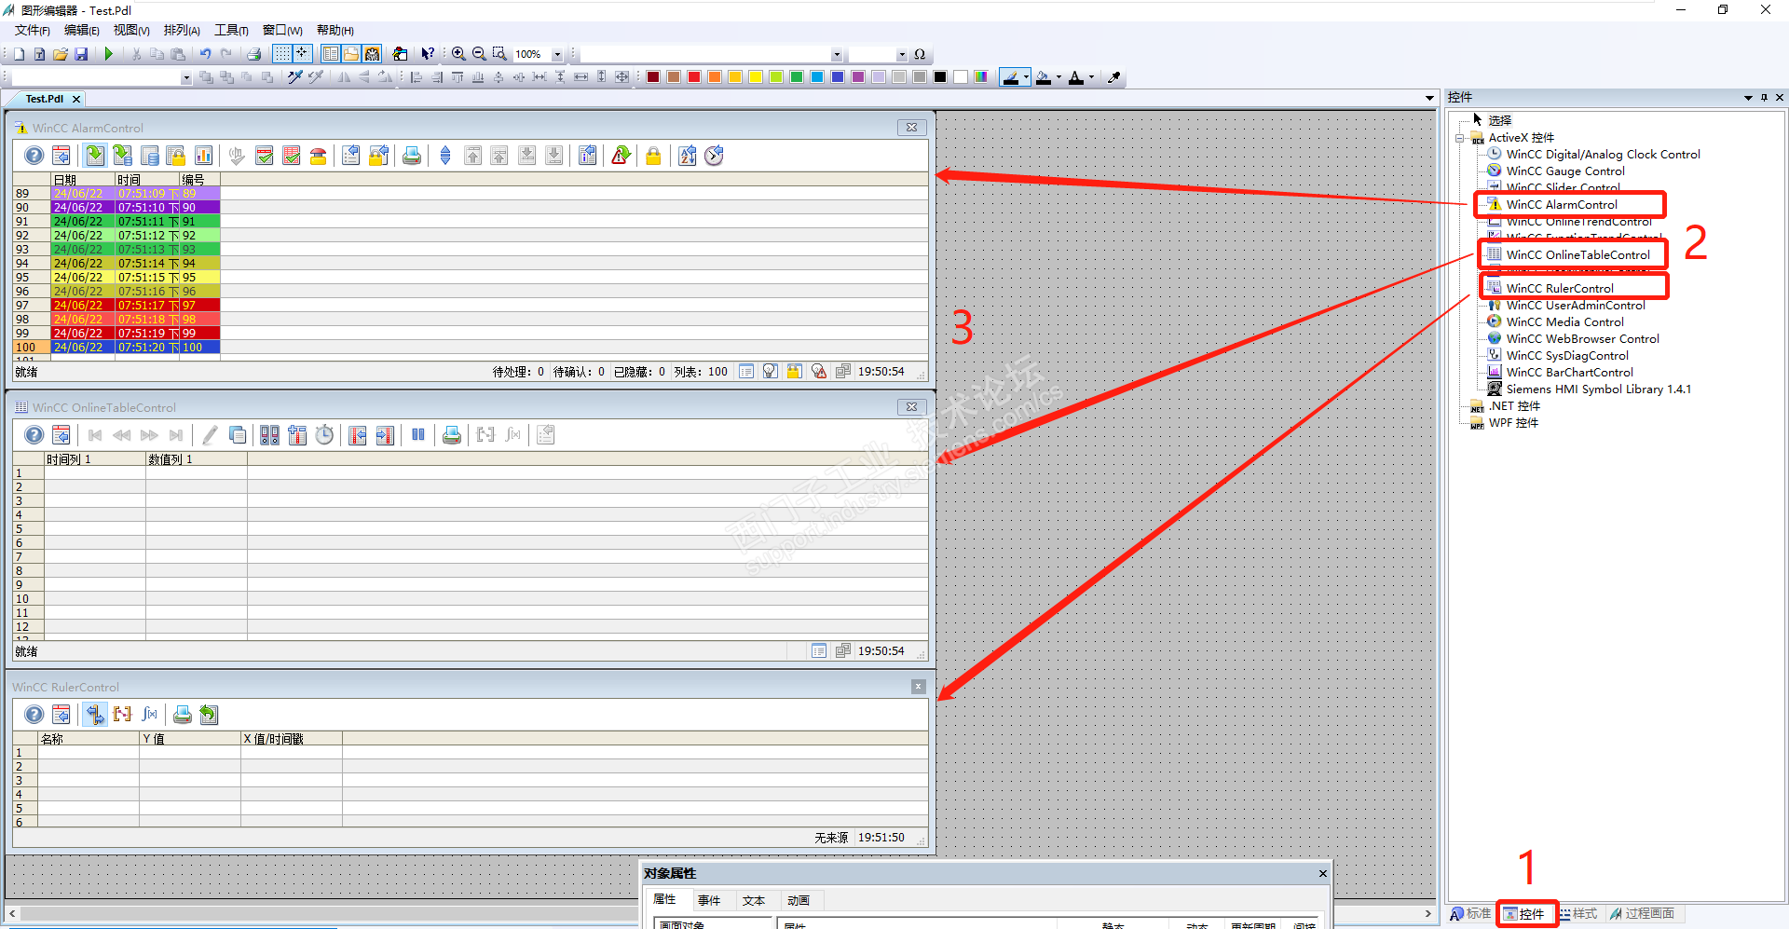Toggle start/stop update in OnlineTableControl
The image size is (1789, 929).
pyautogui.click(x=418, y=435)
